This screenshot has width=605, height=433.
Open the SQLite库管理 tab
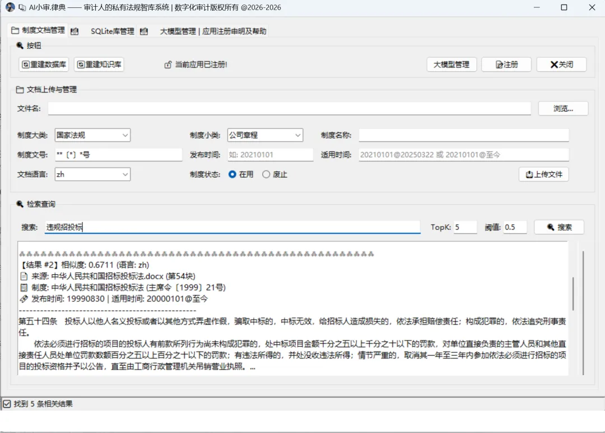(112, 31)
